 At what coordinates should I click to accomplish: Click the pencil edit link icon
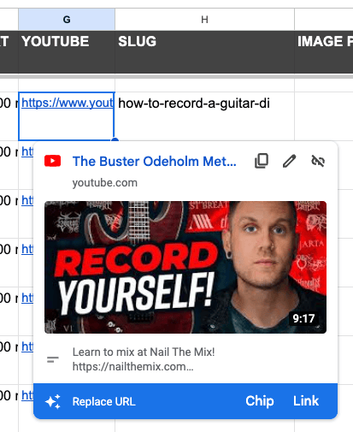coord(289,161)
